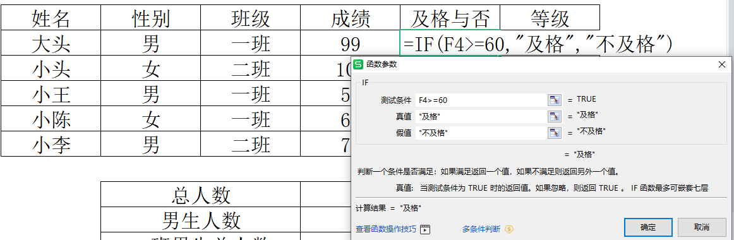Screen dimensions: 734x240
Task: Select 小陈's gender cell 女
Action: coord(150,119)
